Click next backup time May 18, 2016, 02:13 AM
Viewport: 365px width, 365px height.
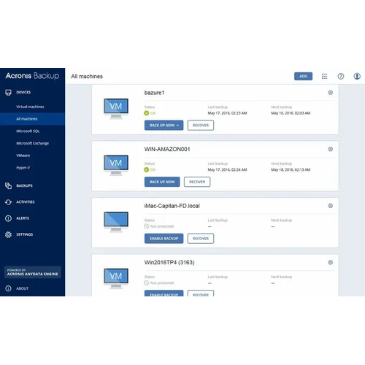[291, 170]
